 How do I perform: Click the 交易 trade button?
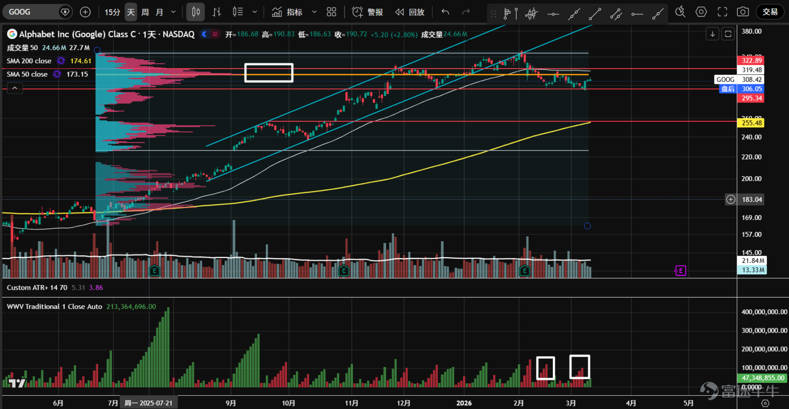[x=770, y=12]
